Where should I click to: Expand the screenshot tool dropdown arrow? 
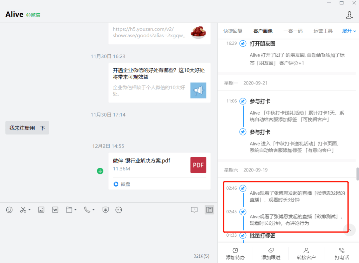pos(30,210)
